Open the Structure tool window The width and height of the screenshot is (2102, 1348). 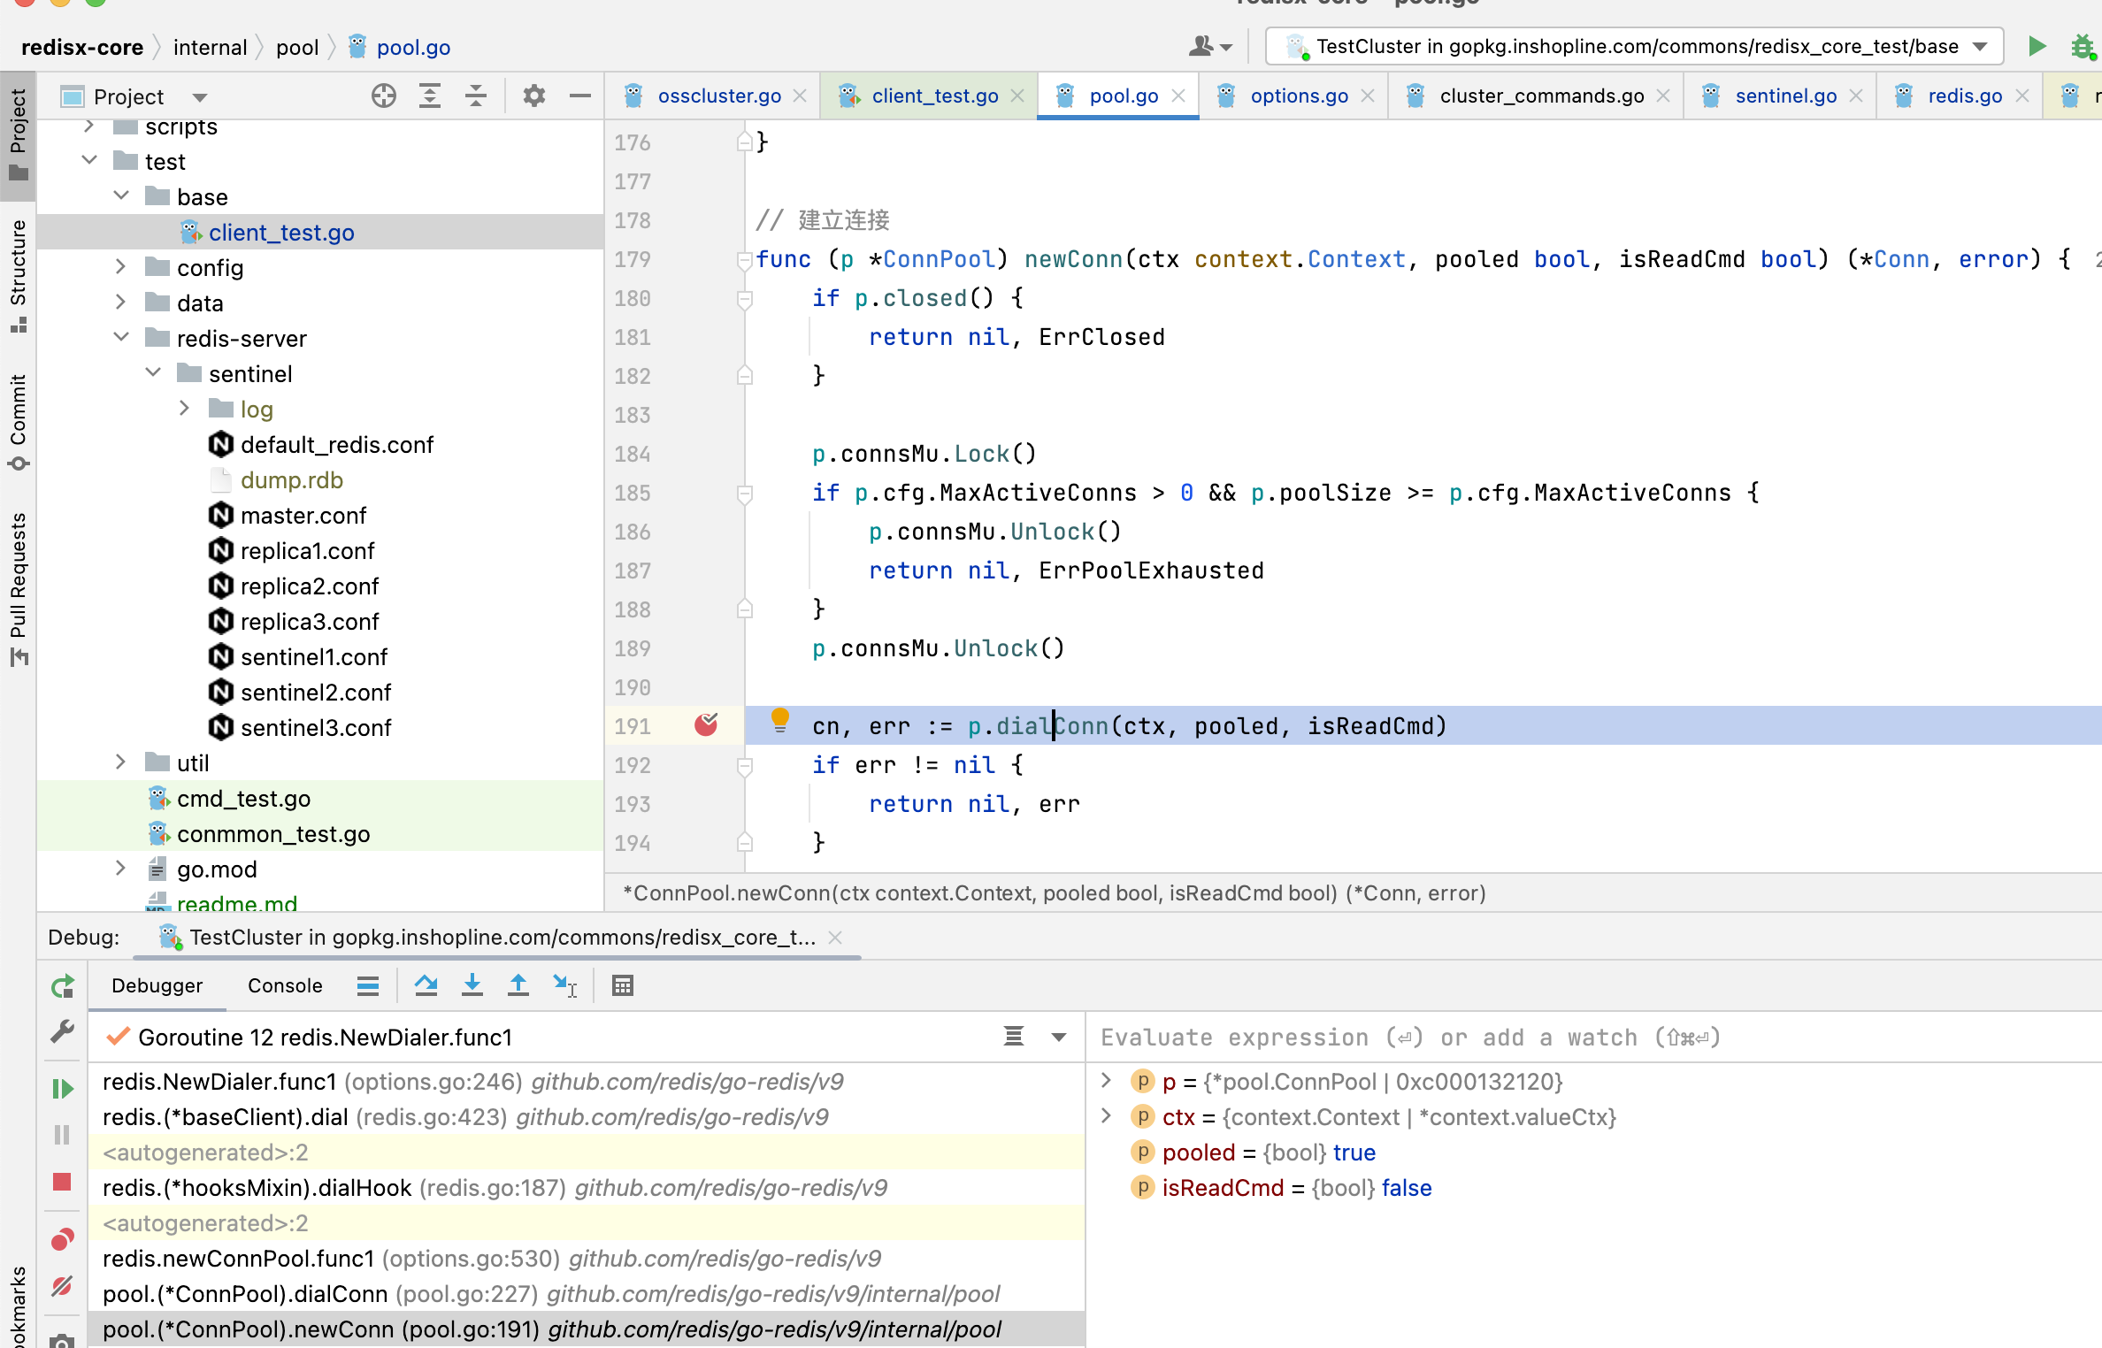pos(18,276)
